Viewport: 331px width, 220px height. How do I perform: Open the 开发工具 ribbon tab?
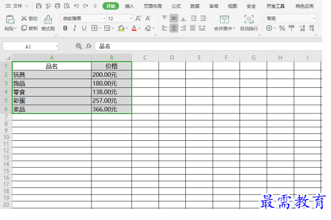(x=275, y=6)
